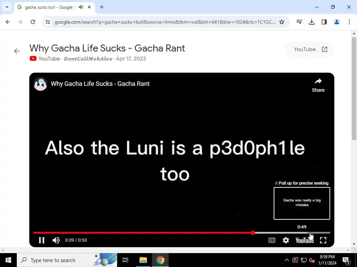This screenshot has height=267, width=357.
Task: Select the 'gacha sucks bull - Google' tab
Action: (50, 7)
